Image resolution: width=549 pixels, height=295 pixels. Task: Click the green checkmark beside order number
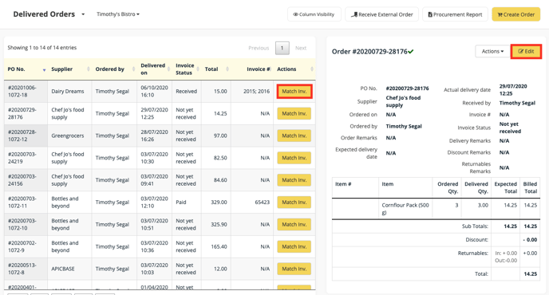[x=411, y=52]
